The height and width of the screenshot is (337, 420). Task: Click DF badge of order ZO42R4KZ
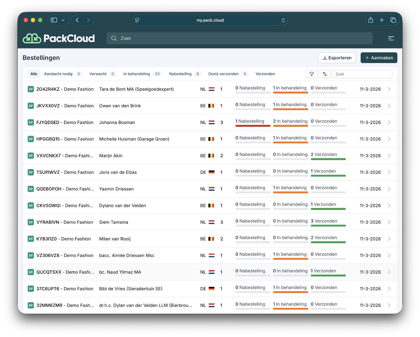[x=31, y=89]
